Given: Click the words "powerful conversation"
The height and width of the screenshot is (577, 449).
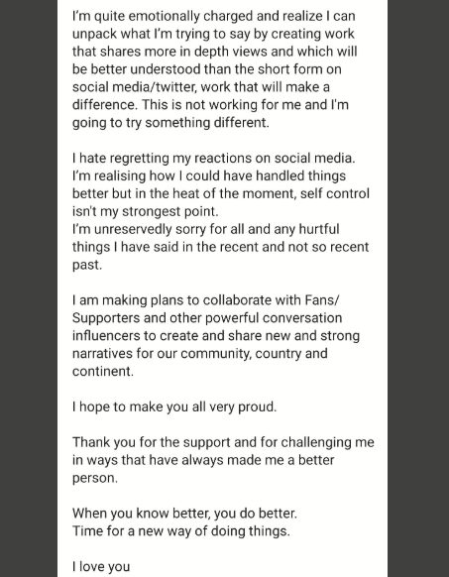Looking at the screenshot, I should click(x=274, y=318).
